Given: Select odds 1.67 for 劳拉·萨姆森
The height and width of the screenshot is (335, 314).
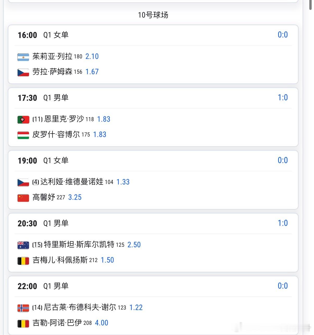Looking at the screenshot, I should pyautogui.click(x=92, y=72).
